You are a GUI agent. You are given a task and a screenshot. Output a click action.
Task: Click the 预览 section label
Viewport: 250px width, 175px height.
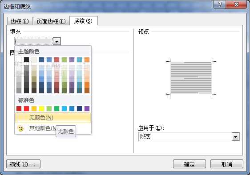144,32
